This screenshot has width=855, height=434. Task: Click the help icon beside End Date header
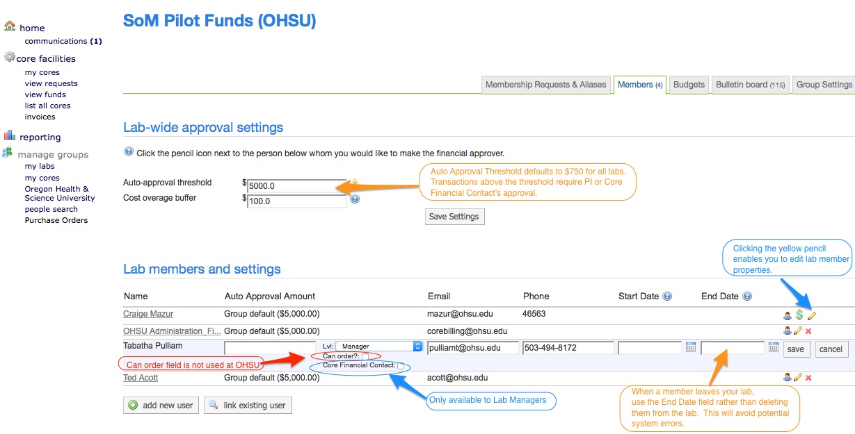(x=747, y=297)
